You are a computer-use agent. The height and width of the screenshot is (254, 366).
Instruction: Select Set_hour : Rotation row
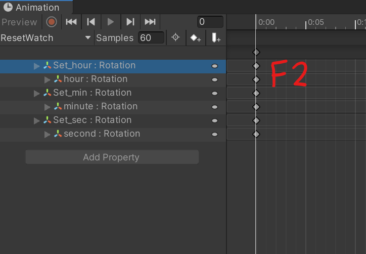click(x=113, y=66)
